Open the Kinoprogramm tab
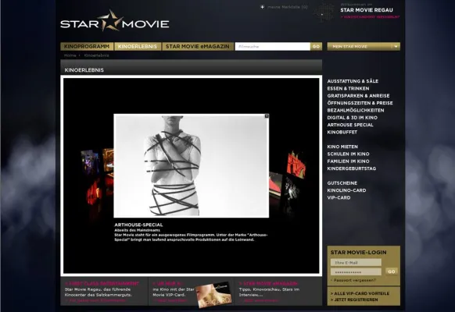Screen dimensions: 455x312 [x=87, y=47]
